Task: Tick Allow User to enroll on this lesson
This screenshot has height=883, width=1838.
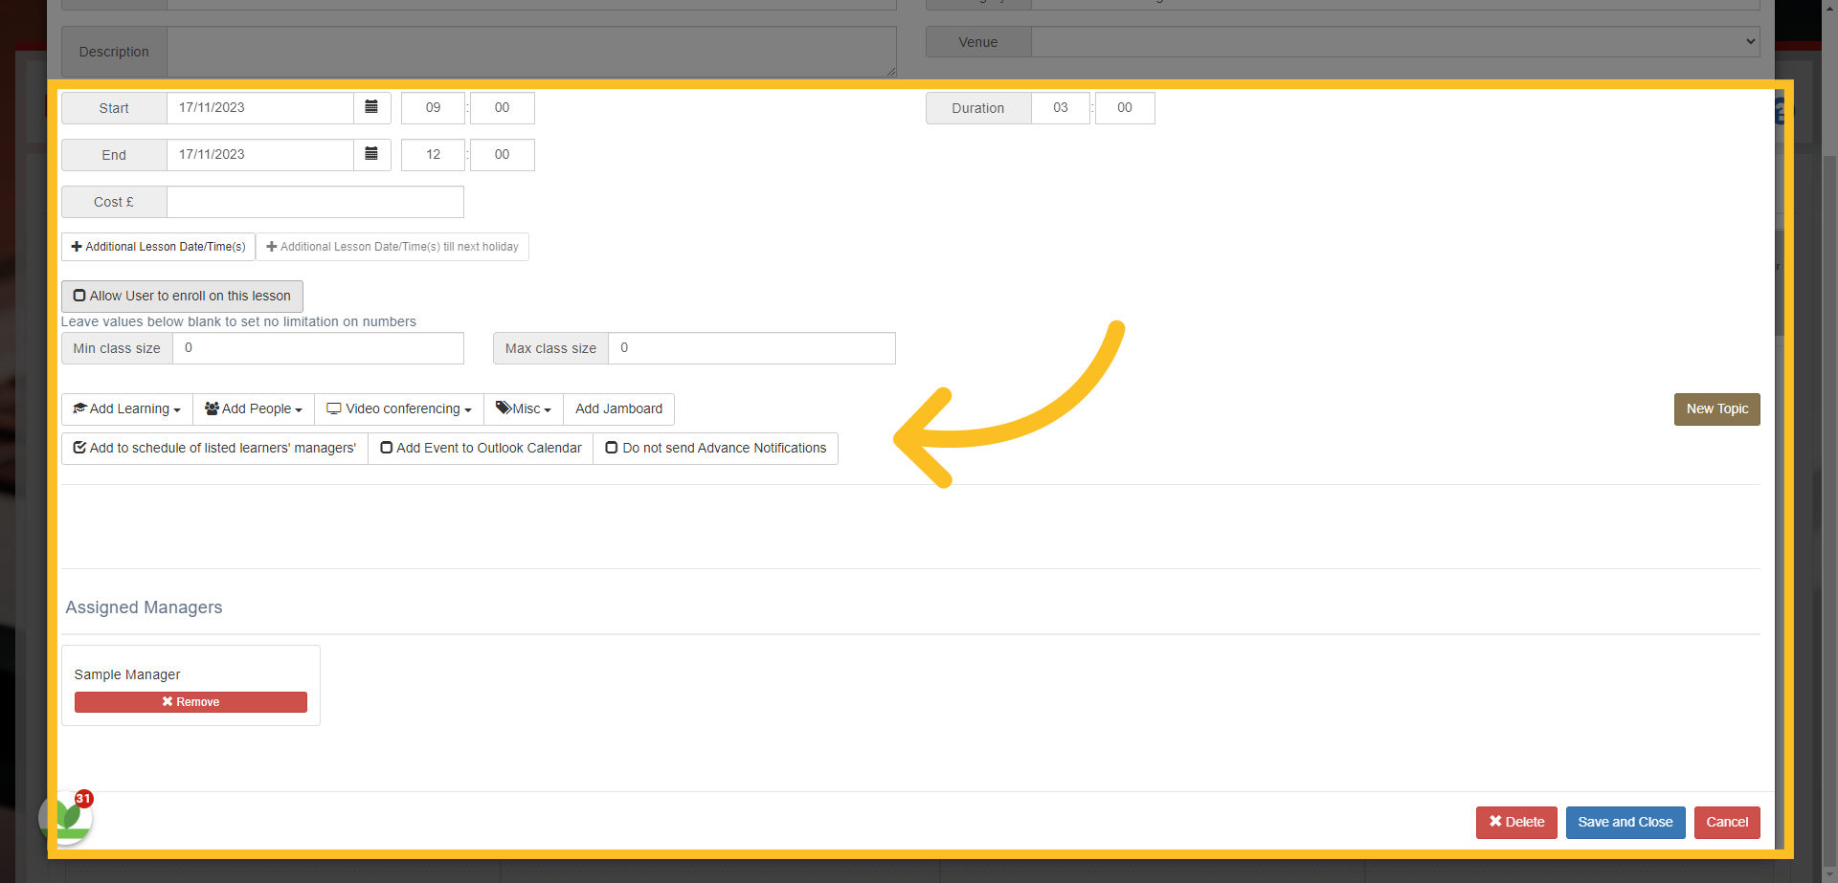Action: click(x=182, y=297)
